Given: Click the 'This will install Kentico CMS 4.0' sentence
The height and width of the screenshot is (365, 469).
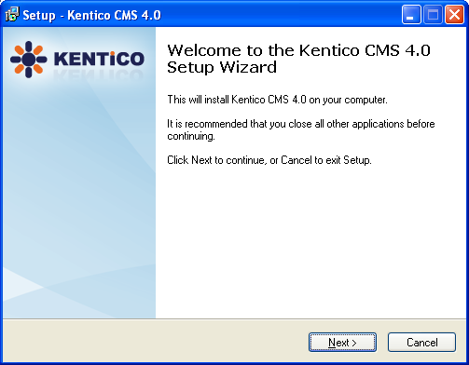Looking at the screenshot, I should [x=277, y=100].
